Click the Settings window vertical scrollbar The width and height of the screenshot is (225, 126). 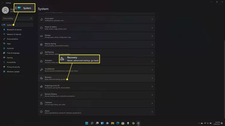[x=224, y=80]
